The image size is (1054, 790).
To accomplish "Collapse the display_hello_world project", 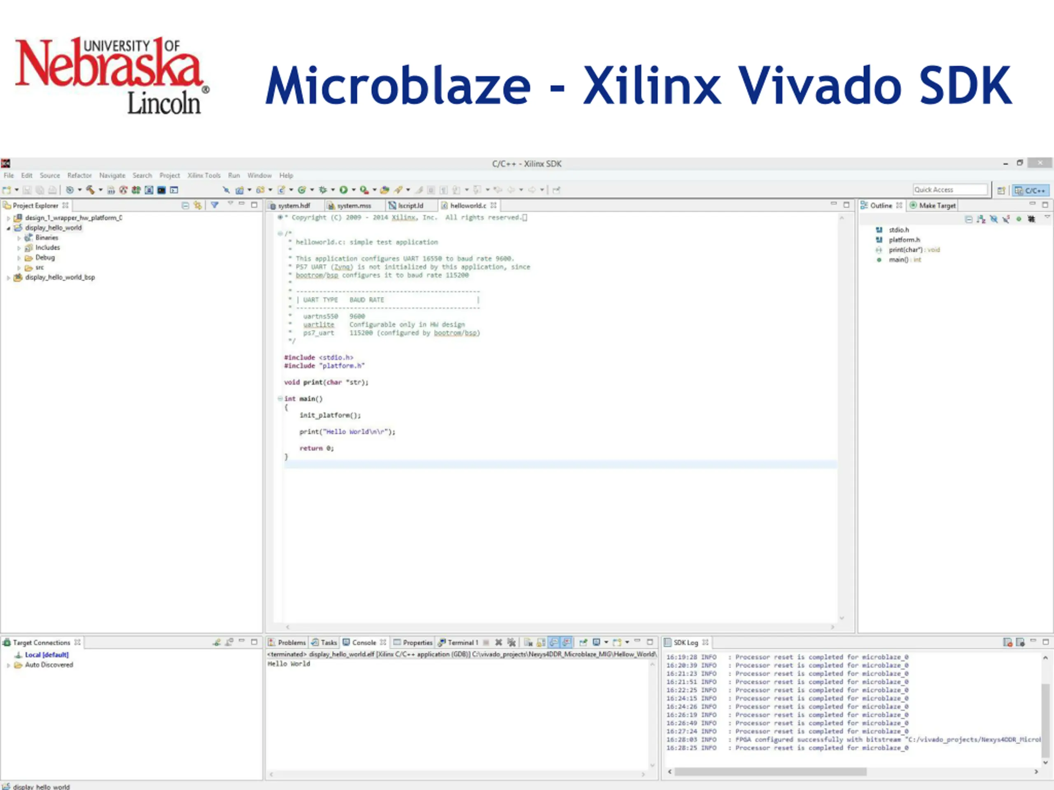I will click(x=8, y=228).
